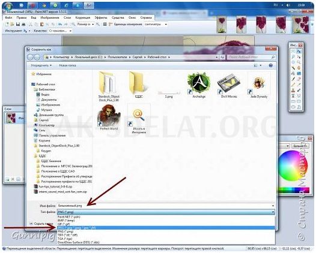Click the Print icon in toolbar
Screen dimensions: 316x253
tap(23, 25)
